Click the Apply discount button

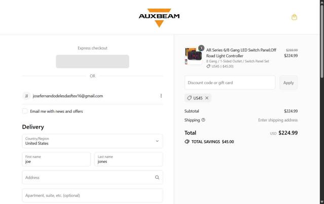289,83
